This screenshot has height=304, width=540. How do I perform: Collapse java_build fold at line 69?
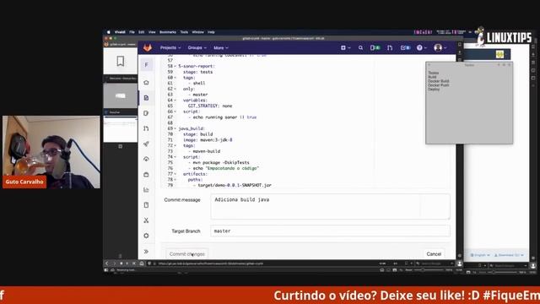click(x=175, y=128)
